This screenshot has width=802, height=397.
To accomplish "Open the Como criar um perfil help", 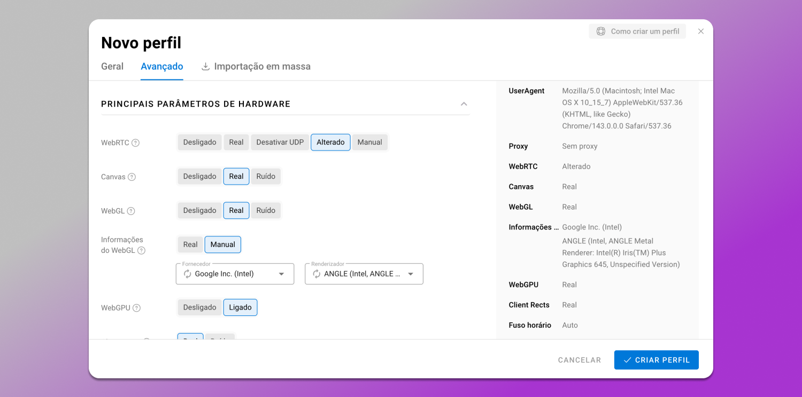I will pyautogui.click(x=637, y=31).
